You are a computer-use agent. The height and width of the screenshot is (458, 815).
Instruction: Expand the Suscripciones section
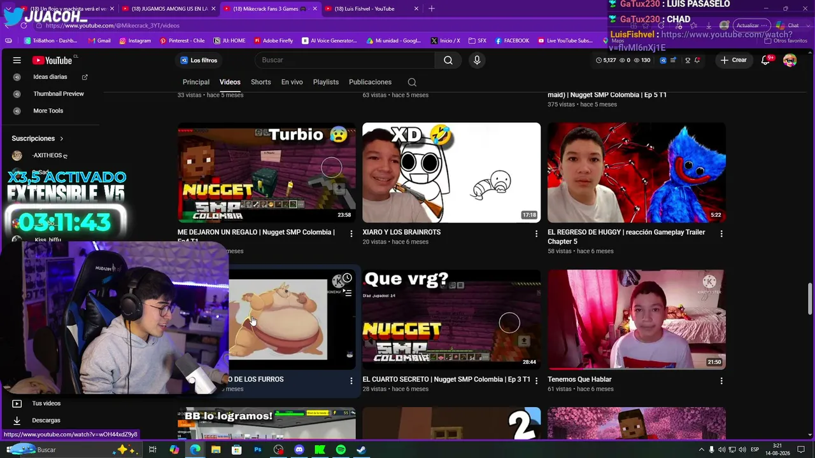tap(38, 139)
